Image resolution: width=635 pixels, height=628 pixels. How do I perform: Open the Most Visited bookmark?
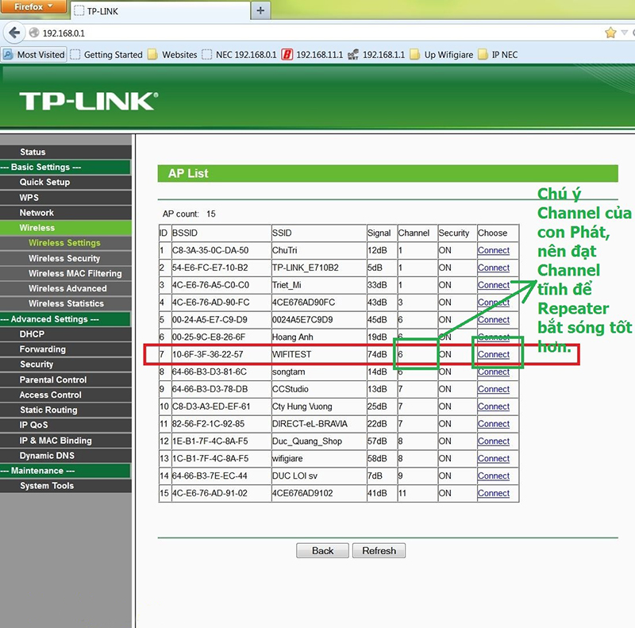(x=34, y=54)
